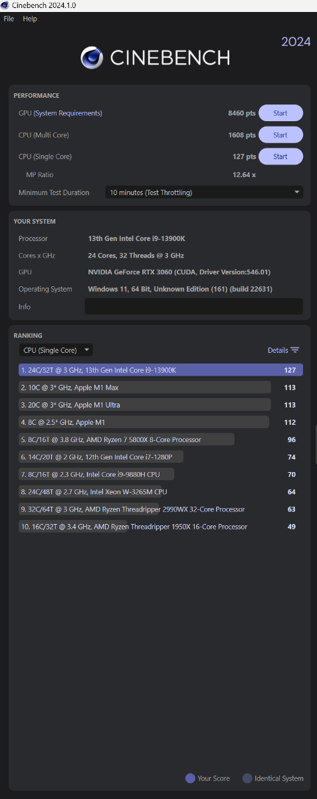Start the CPU Single Core test

click(280, 156)
